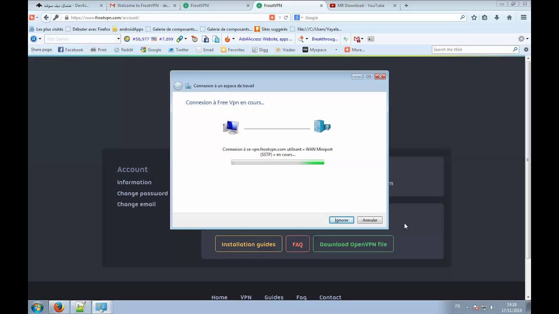Screen dimensions: 559x314
Task: Open Les plus visités bookmark
Action: (x=46, y=29)
